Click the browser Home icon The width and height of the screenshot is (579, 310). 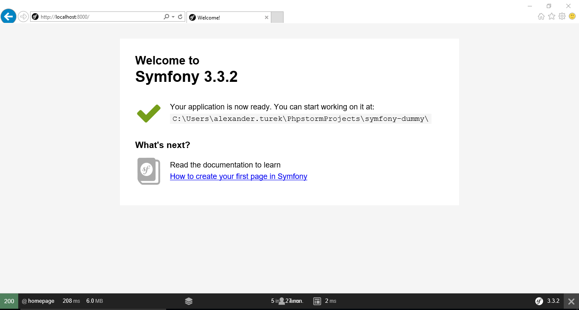pos(541,17)
